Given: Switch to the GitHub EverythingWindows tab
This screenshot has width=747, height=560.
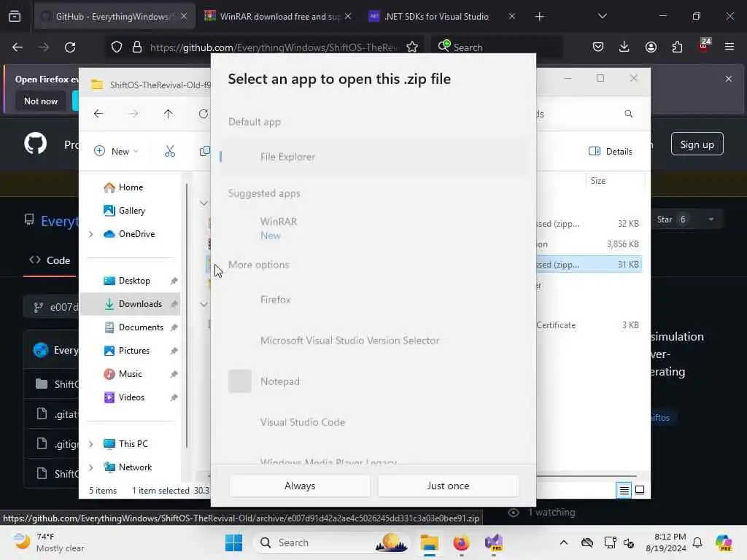Looking at the screenshot, I should [113, 17].
